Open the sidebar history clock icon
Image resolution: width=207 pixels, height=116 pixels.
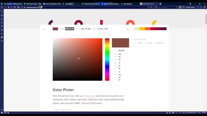point(2,23)
